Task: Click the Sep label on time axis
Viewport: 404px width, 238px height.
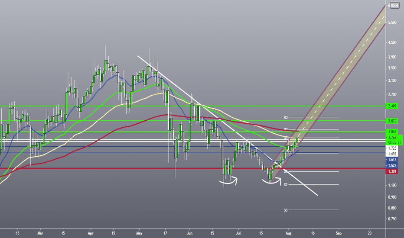Action: point(339,233)
